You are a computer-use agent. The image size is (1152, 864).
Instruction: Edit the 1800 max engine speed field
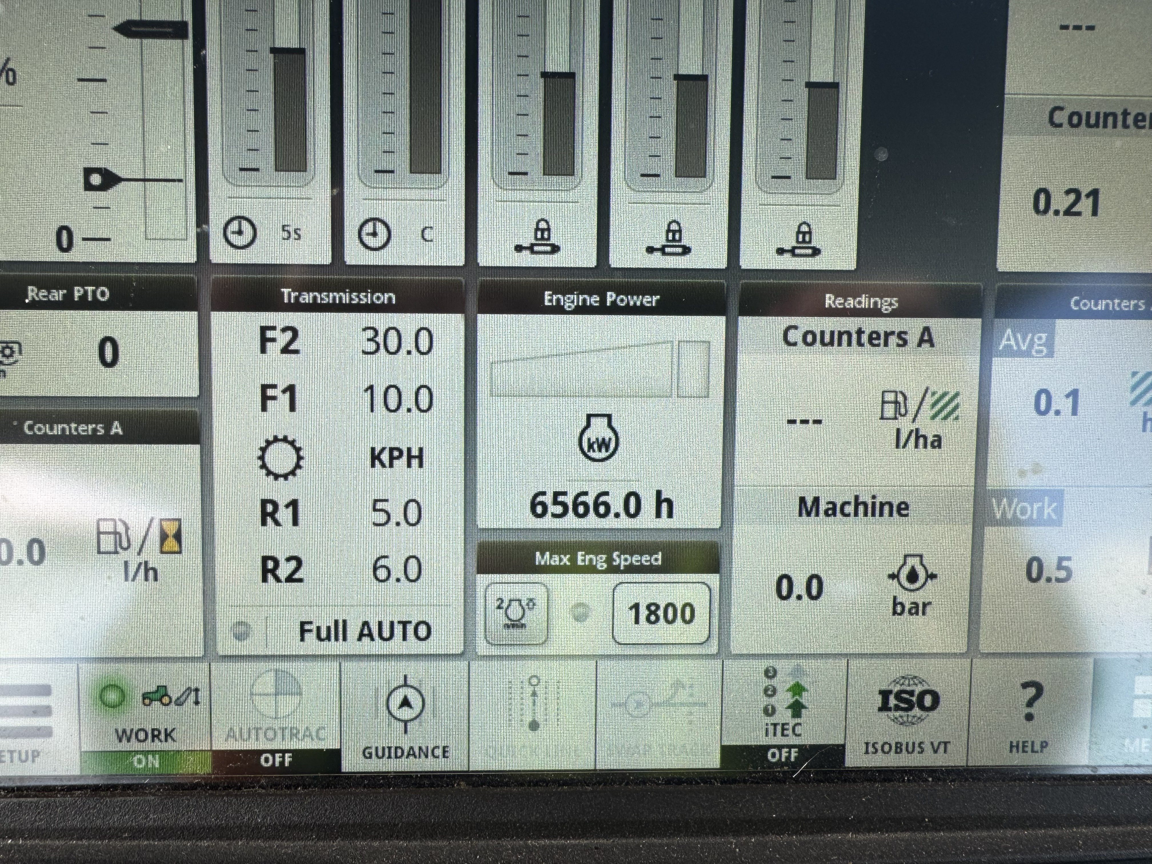click(661, 613)
